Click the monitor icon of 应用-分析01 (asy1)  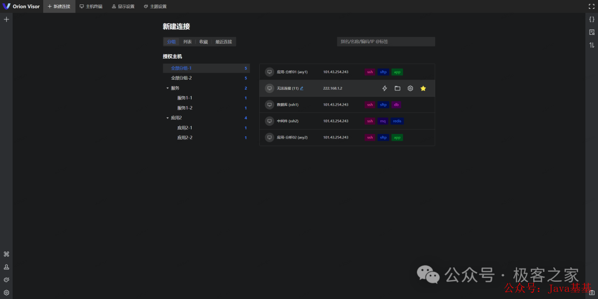click(x=270, y=71)
